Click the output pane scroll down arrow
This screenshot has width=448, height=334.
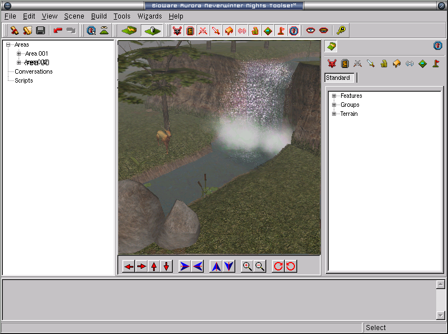(441, 315)
